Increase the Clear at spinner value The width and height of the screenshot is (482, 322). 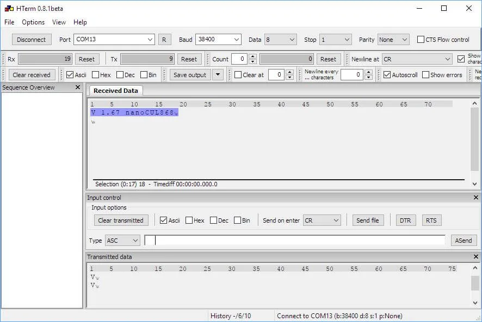coord(289,72)
